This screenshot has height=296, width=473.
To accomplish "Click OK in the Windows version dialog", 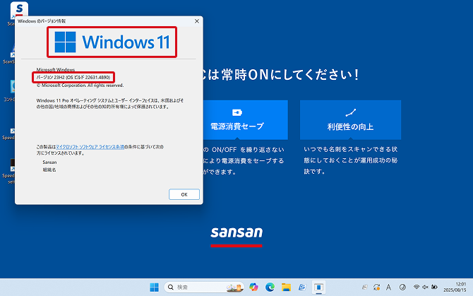I will 184,194.
